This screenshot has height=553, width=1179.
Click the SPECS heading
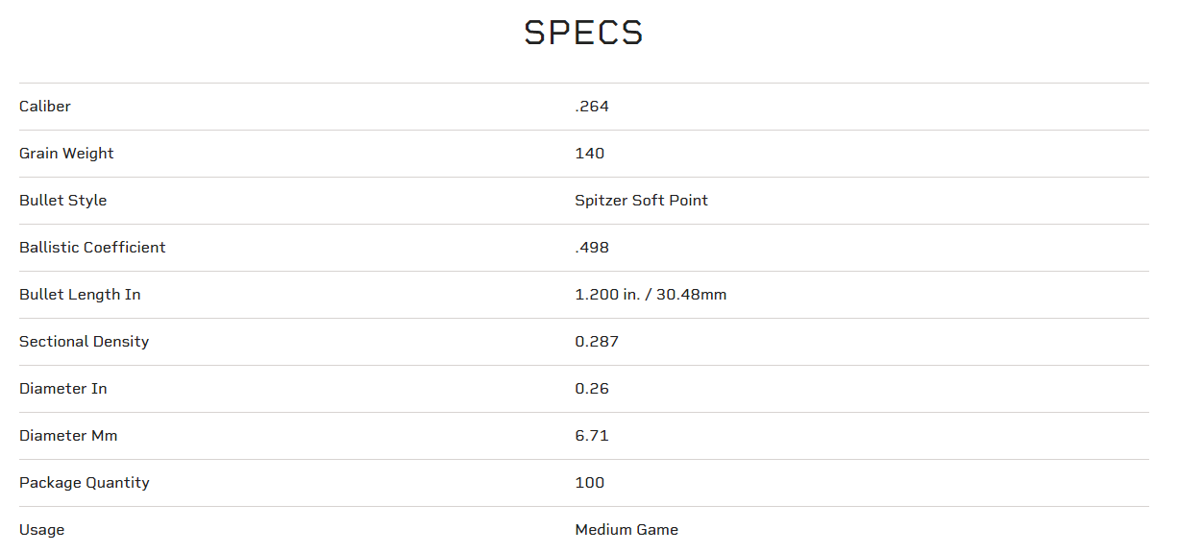coord(583,34)
